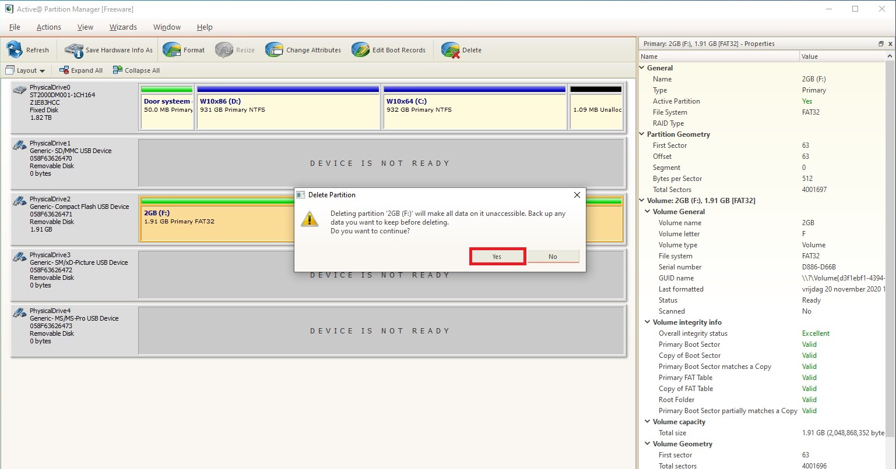The image size is (896, 469).
Task: Collapse the Partition Geometry section
Action: [x=642, y=134]
